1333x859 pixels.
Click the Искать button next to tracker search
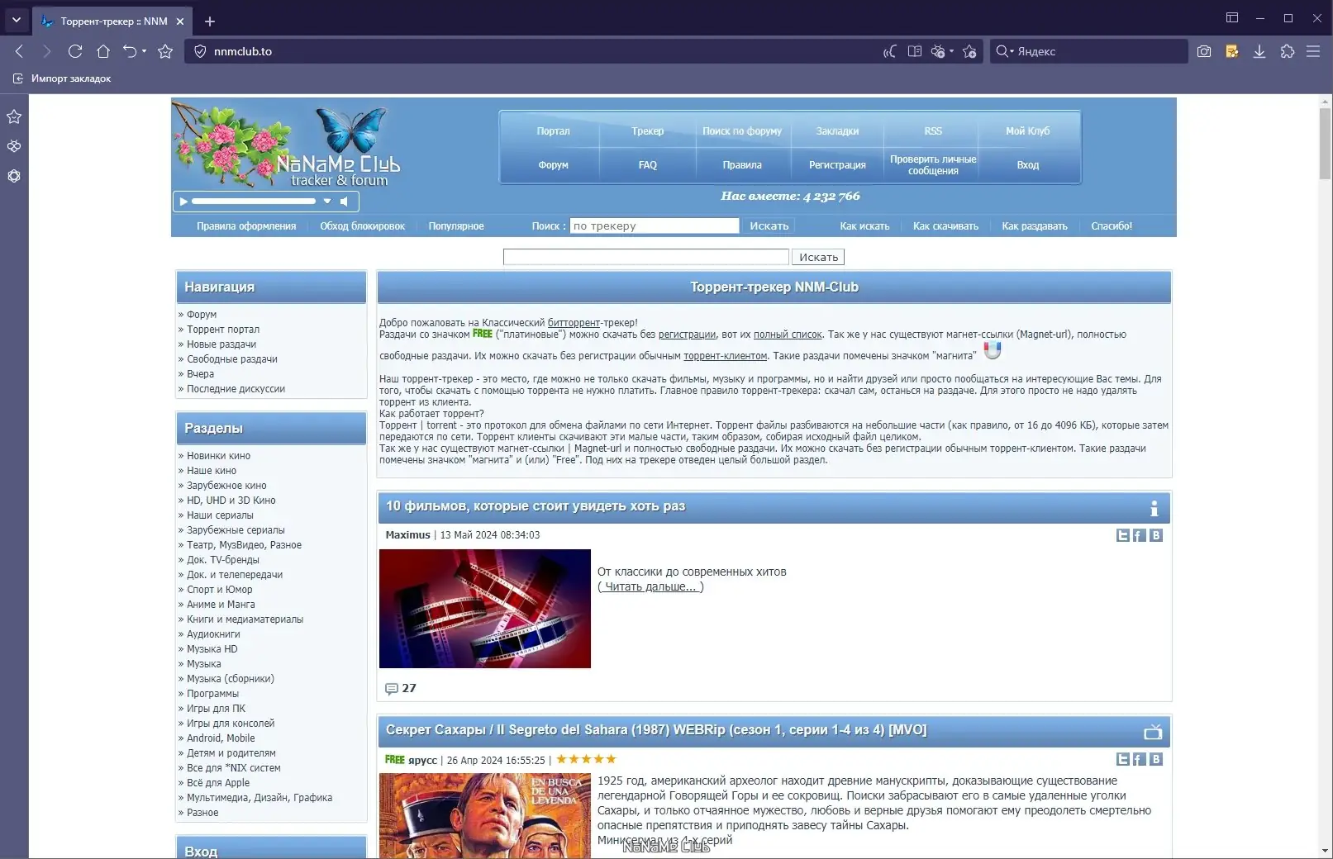point(769,225)
